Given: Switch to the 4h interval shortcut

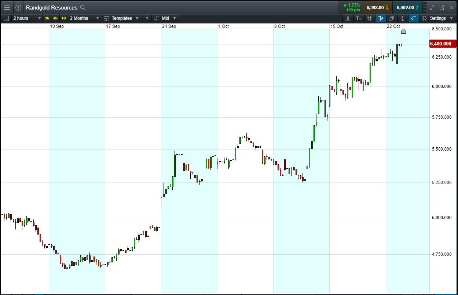Looking at the screenshot, I should (x=55, y=18).
